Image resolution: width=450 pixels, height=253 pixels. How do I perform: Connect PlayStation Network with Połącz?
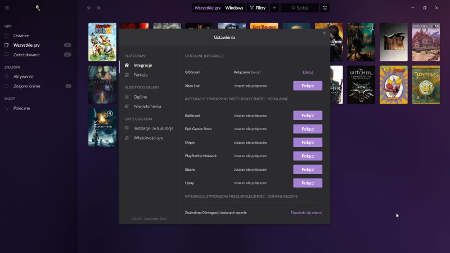(308, 156)
